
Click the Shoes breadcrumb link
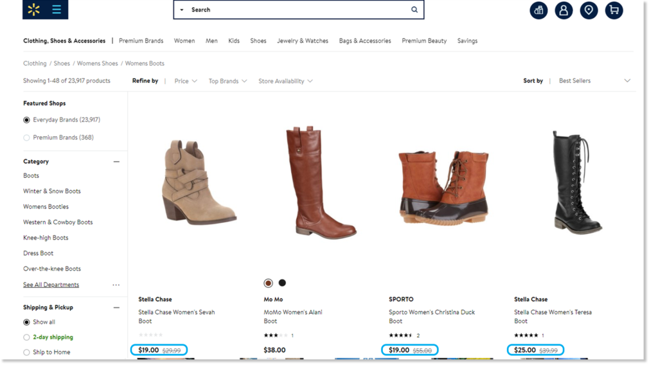62,64
